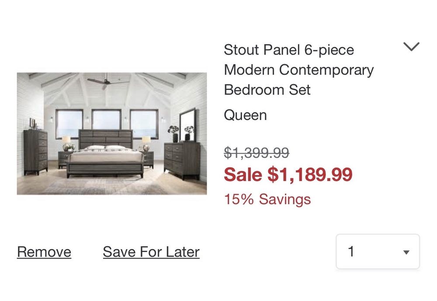Click the crossed-out $1,399.99 original price

(x=257, y=153)
